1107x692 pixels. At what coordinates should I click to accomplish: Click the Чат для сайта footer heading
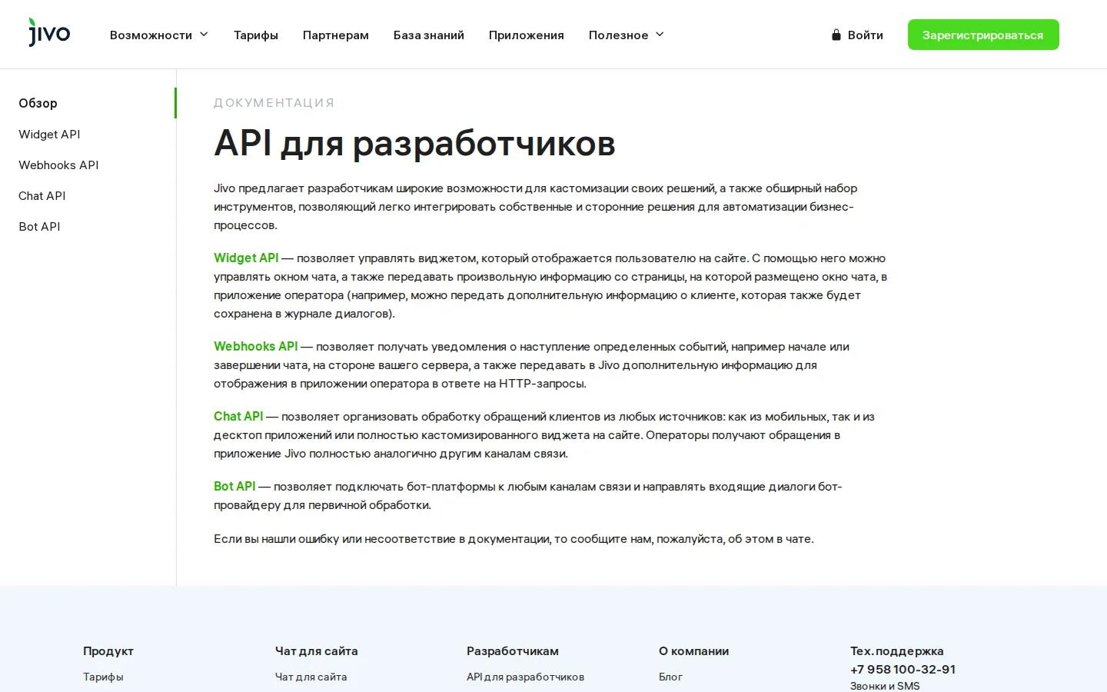click(x=317, y=651)
